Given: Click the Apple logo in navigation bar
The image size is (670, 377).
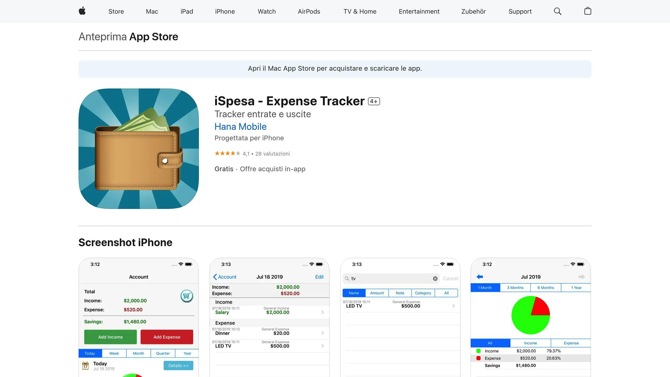Looking at the screenshot, I should tap(82, 11).
